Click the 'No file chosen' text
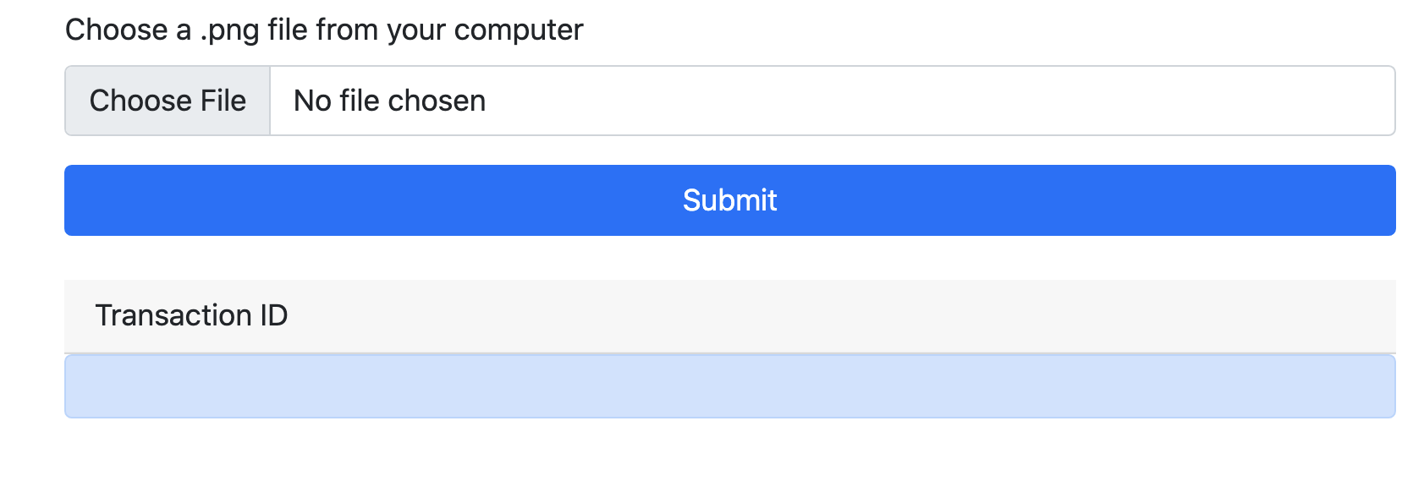Image resolution: width=1413 pixels, height=481 pixels. point(389,101)
